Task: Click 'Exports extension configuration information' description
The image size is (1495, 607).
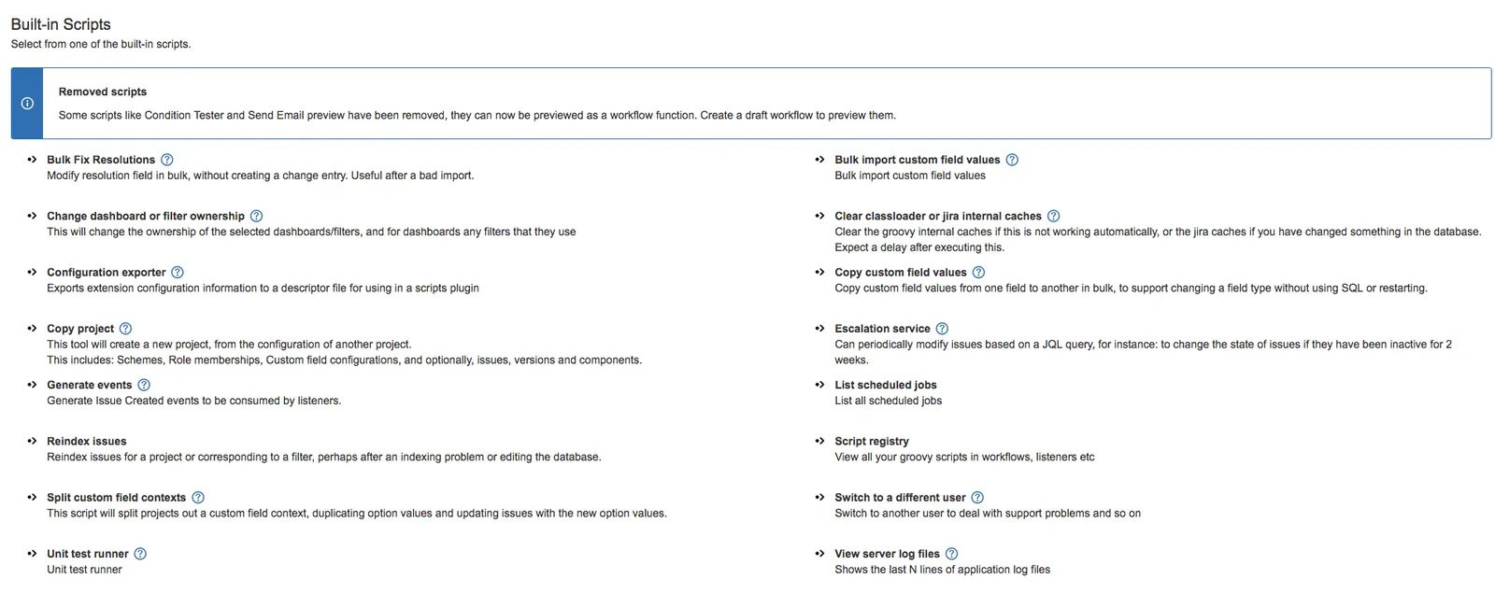Action: tap(263, 289)
